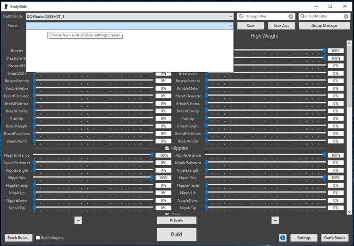354x246 pixels.
Task: Click the Outfit/Body label
Action: click(13, 16)
